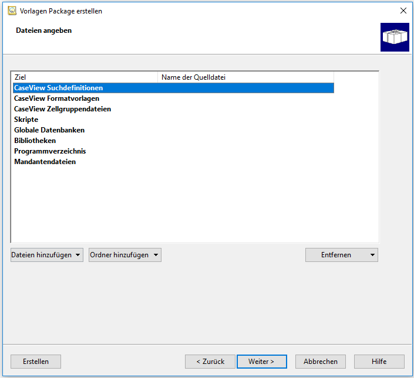The image size is (414, 378).
Task: Close the Vorlagen Package dialog
Action: pyautogui.click(x=403, y=11)
